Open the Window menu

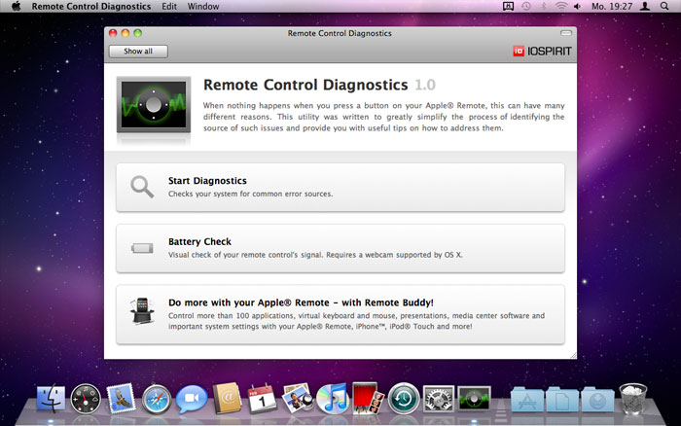point(203,7)
